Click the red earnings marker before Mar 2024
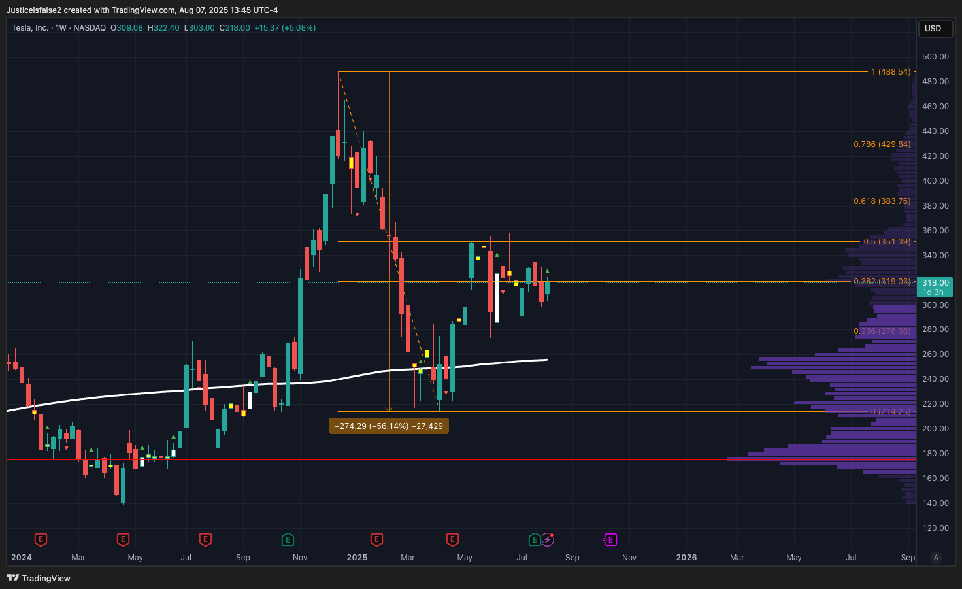962x589 pixels. point(41,539)
